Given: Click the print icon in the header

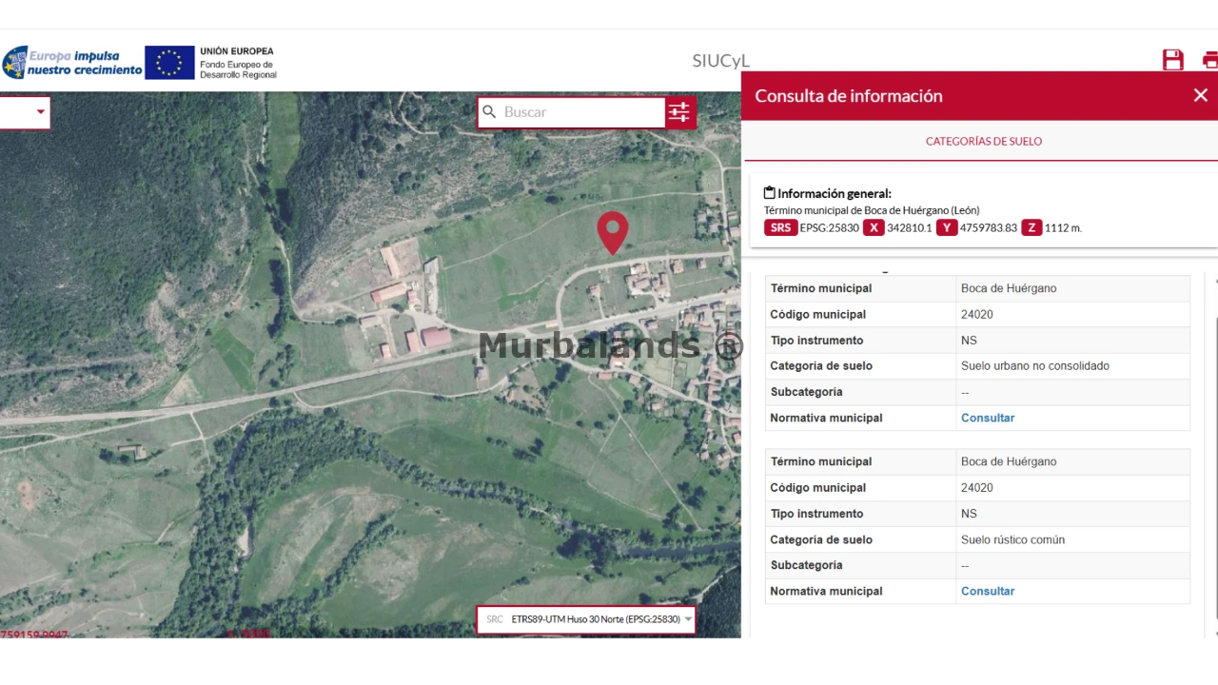Looking at the screenshot, I should (x=1210, y=60).
